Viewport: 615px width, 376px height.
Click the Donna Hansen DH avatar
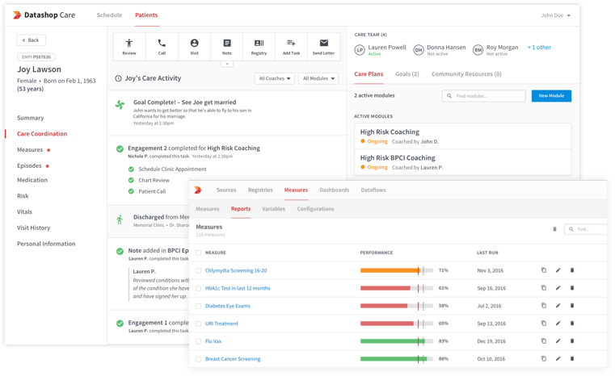(x=419, y=50)
